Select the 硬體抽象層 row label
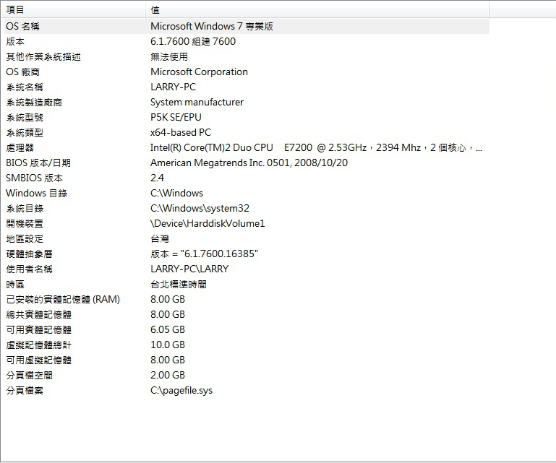Screen dimensions: 556x463 coord(29,254)
